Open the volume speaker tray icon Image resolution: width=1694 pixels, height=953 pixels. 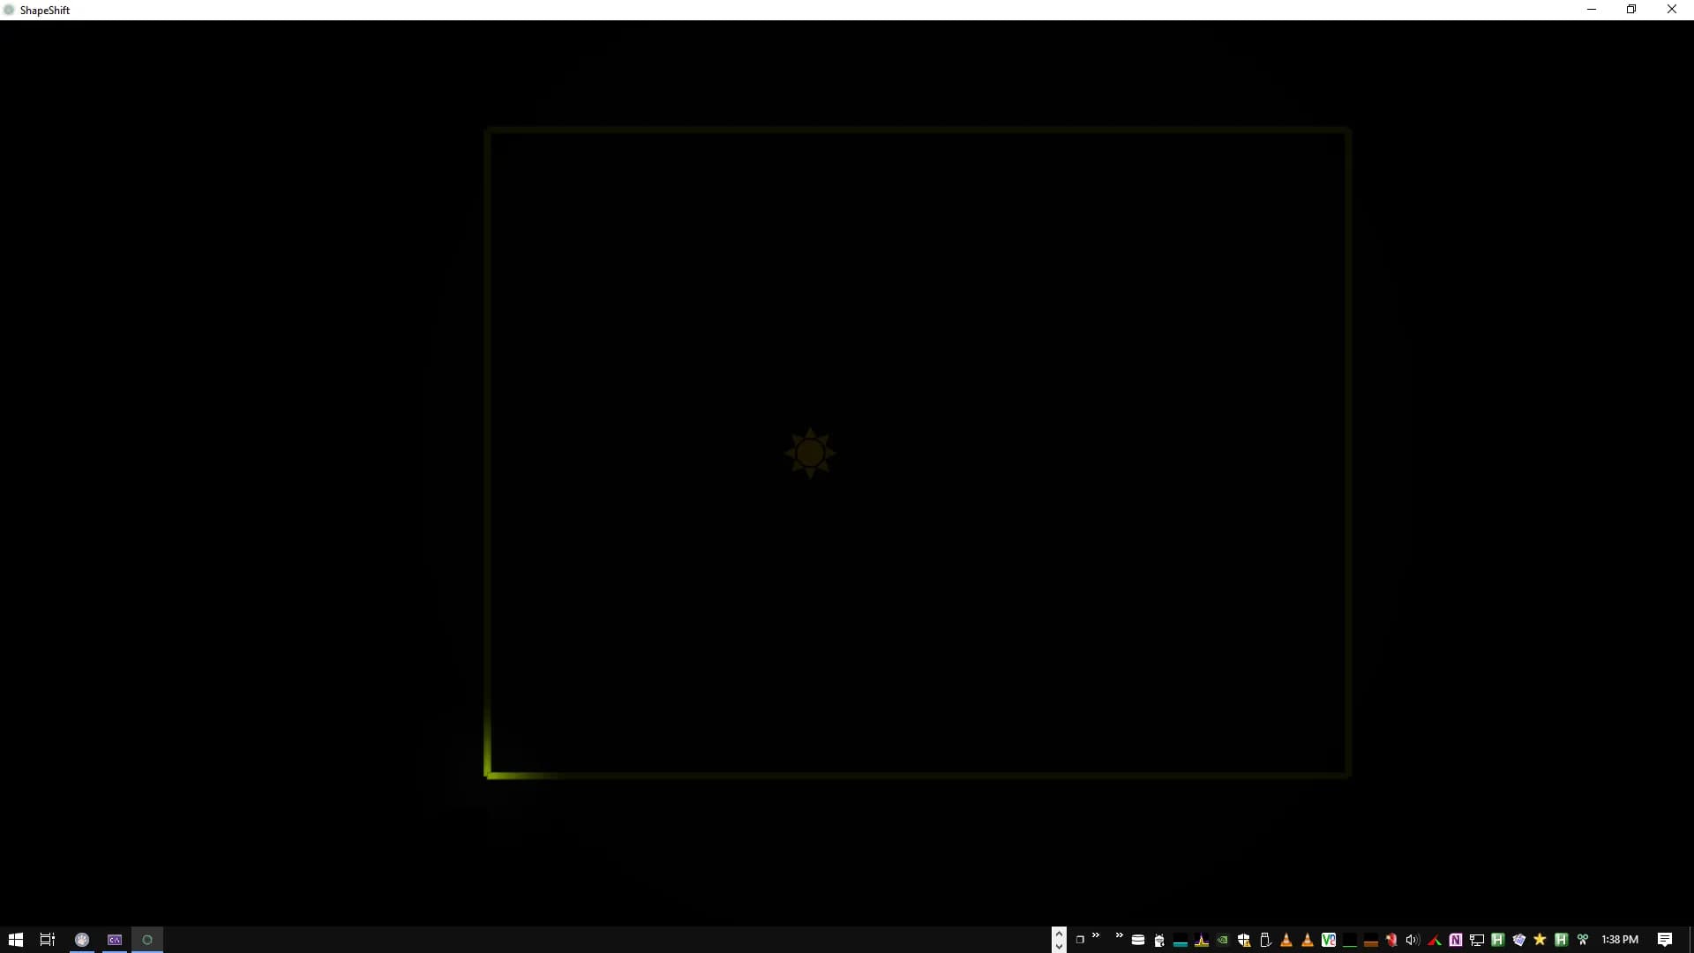[x=1412, y=940]
